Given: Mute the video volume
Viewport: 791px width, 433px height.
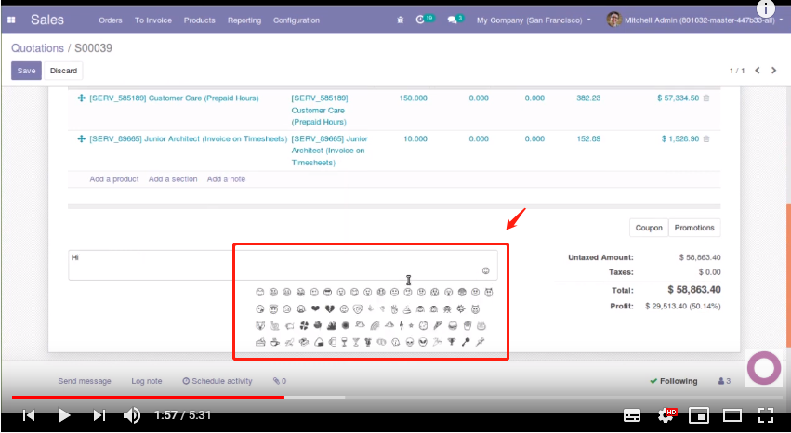Looking at the screenshot, I should pos(132,415).
